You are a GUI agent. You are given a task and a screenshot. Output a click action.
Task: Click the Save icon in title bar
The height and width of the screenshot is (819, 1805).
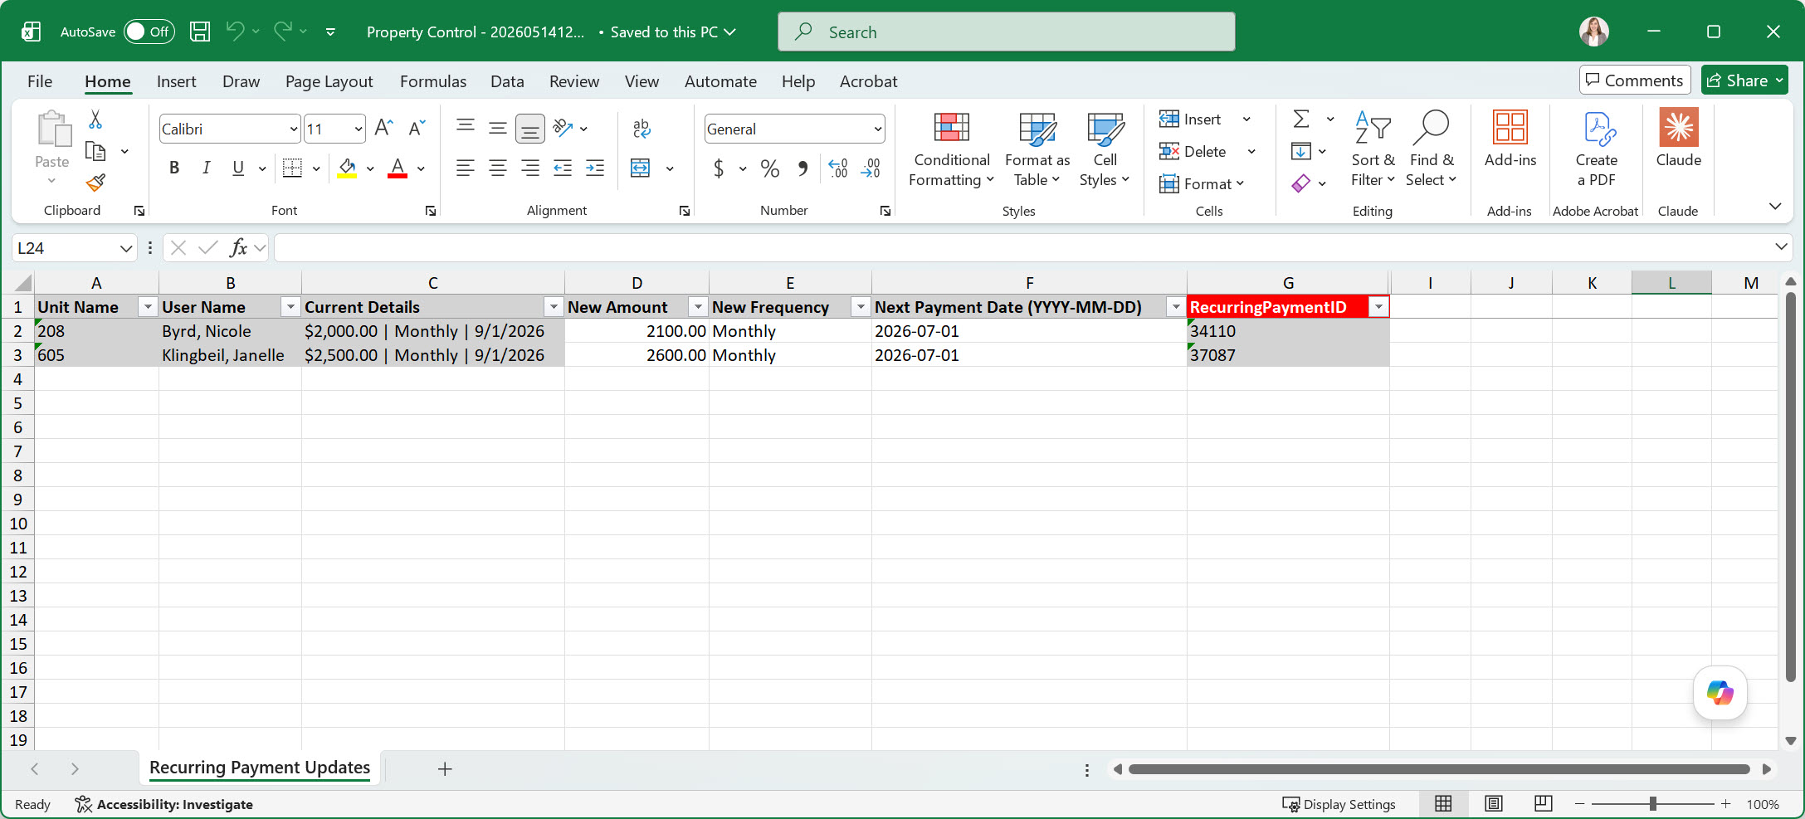tap(199, 32)
